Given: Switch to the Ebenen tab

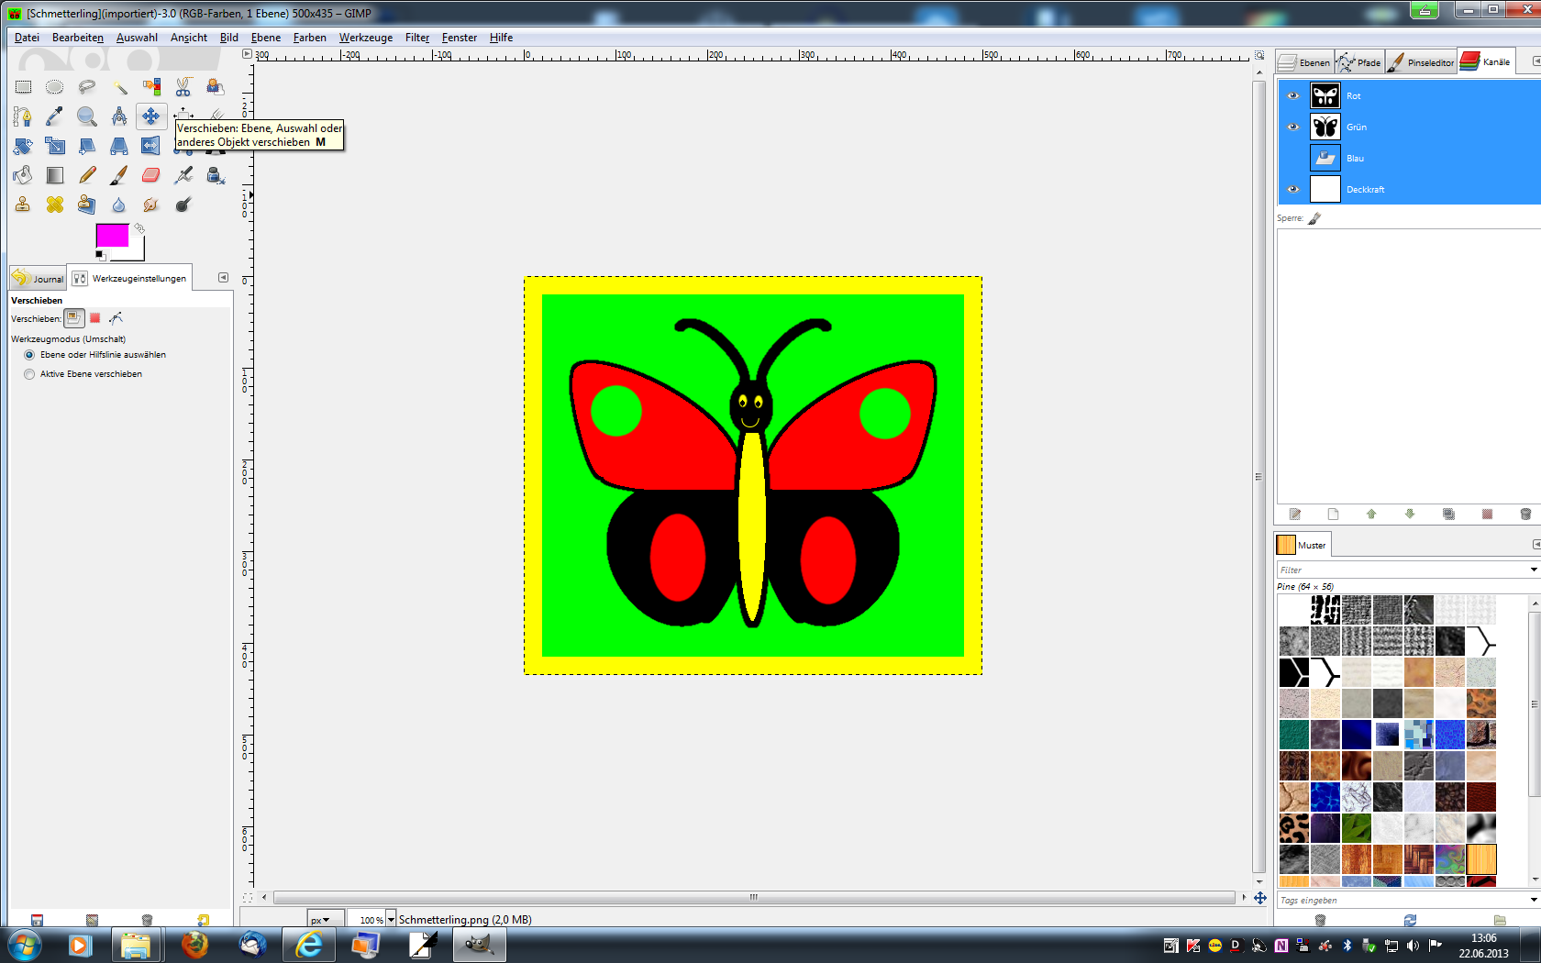Looking at the screenshot, I should click(1304, 62).
